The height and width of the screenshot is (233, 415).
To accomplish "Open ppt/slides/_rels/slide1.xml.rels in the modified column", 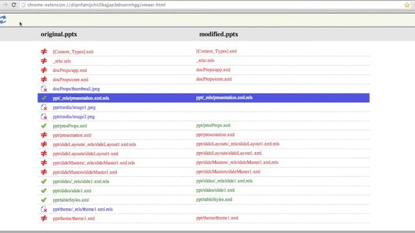I will pos(224,181).
